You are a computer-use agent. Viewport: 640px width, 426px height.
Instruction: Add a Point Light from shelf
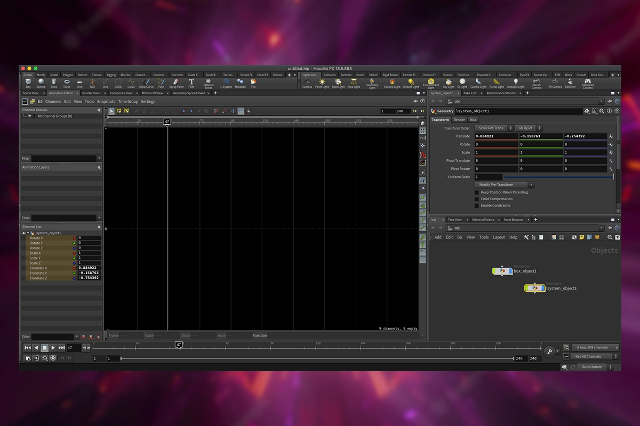[322, 82]
